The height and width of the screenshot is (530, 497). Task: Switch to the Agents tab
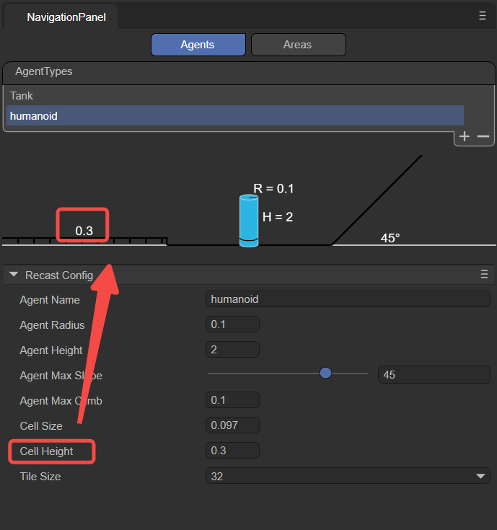coord(198,45)
